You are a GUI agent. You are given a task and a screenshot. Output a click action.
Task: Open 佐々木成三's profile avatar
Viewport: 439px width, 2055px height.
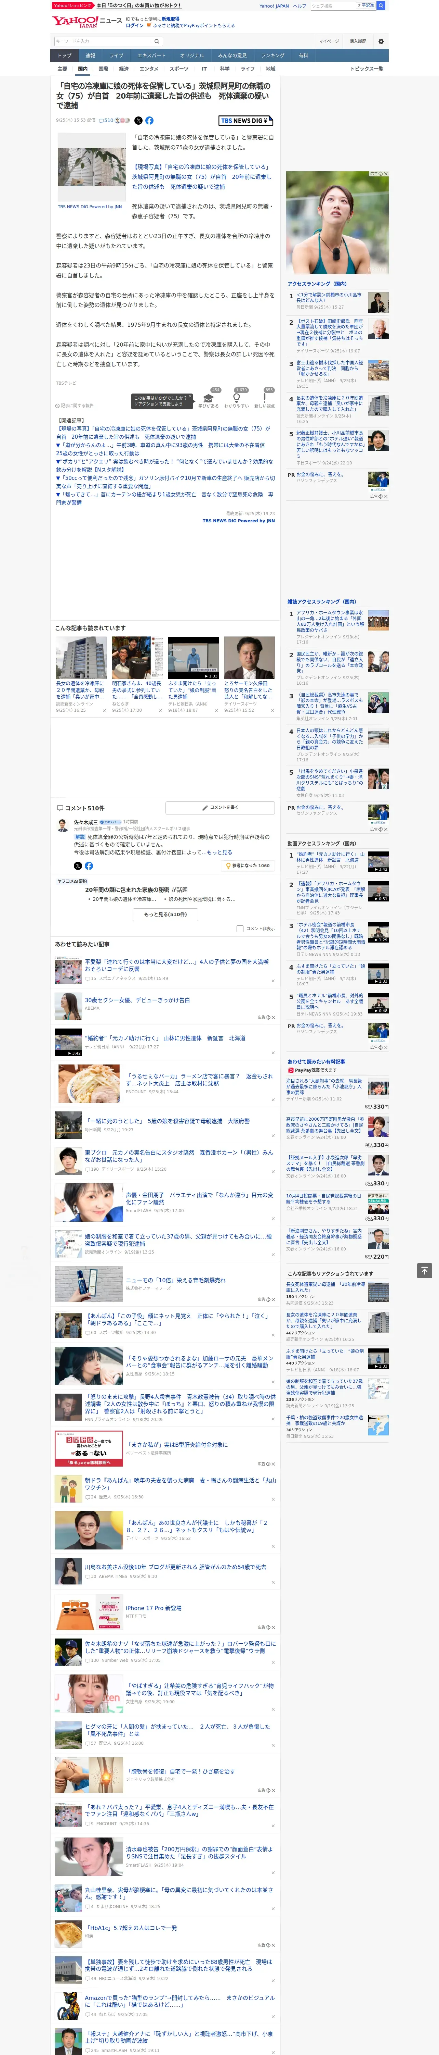tap(62, 826)
